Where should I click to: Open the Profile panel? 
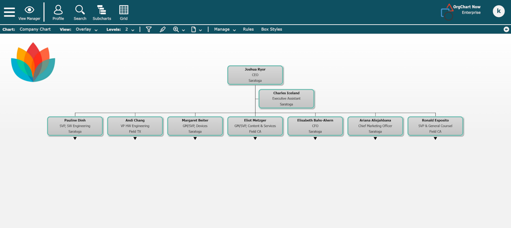pos(58,13)
